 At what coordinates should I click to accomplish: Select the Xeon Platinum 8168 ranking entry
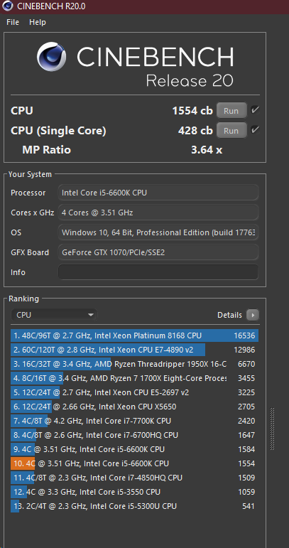(134, 335)
